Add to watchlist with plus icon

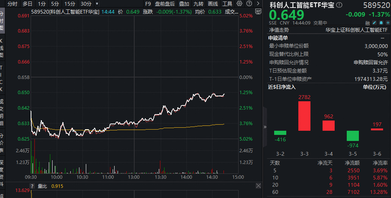coord(388,23)
